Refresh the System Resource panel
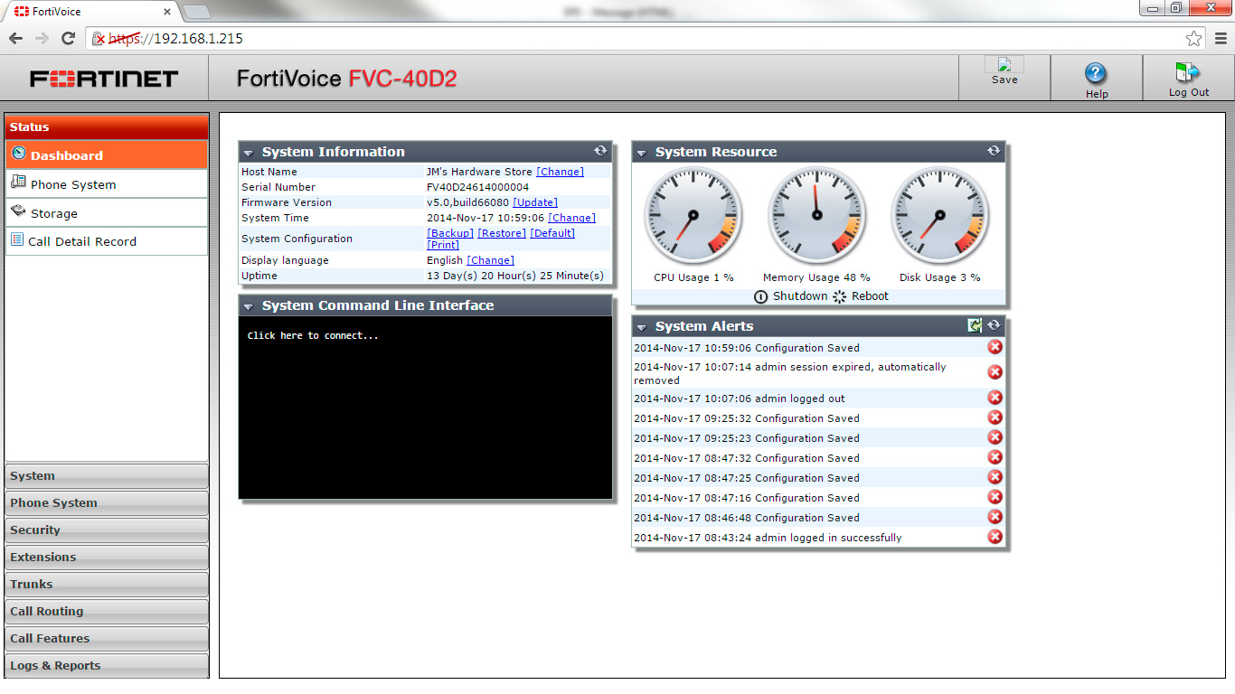1235x694 pixels. tap(994, 151)
